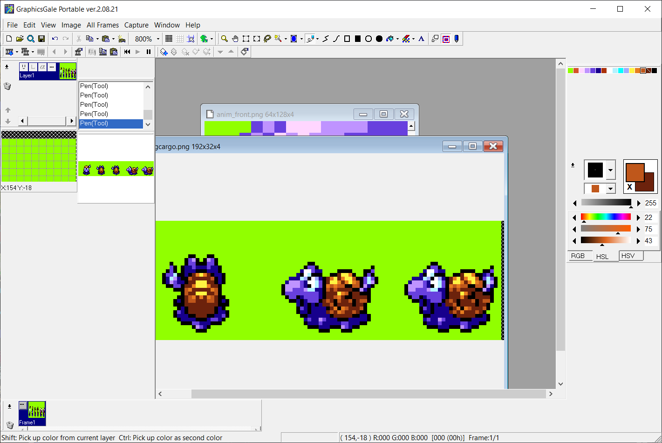Select the rectangular selection tool
662x443 pixels.
click(246, 39)
